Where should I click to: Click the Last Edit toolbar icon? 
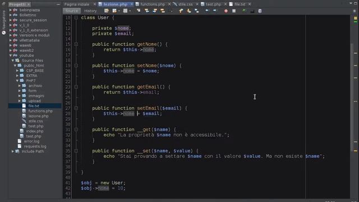107,11
